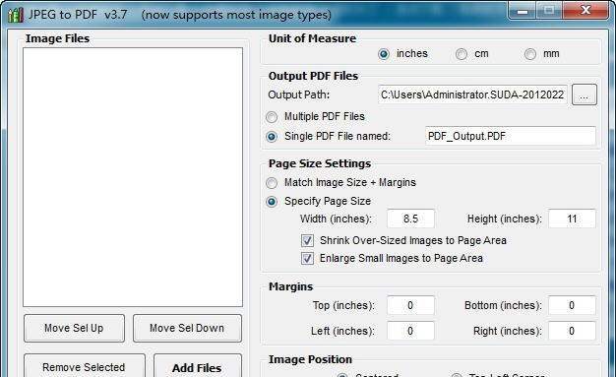616x377 pixels.
Task: Select Specify Page Size option
Action: point(272,202)
